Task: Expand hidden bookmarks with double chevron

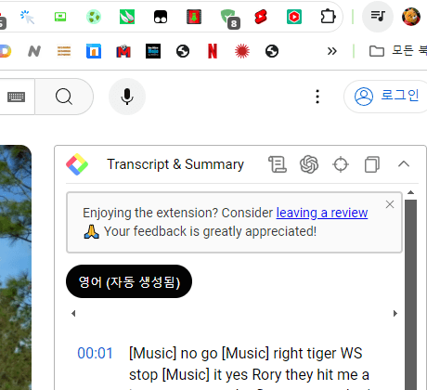Action: (332, 51)
